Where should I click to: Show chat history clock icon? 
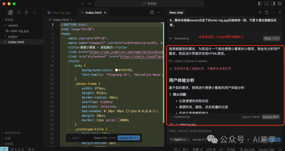tap(267, 12)
